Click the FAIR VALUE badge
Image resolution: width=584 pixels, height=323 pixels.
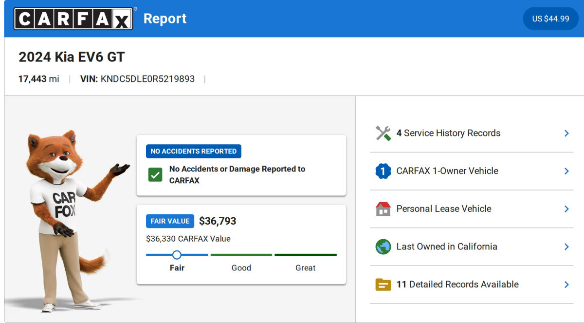point(170,221)
